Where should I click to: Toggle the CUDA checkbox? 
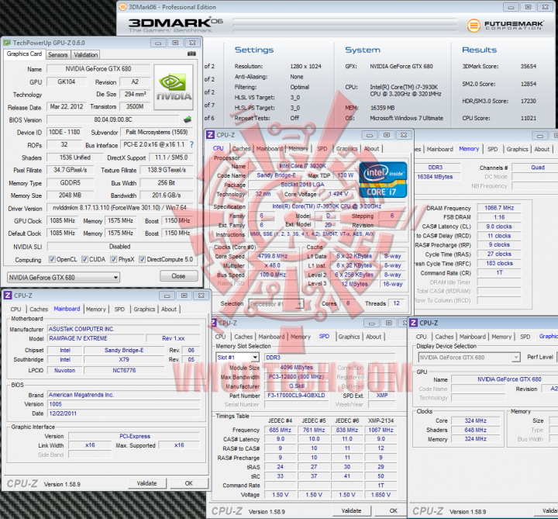click(84, 259)
